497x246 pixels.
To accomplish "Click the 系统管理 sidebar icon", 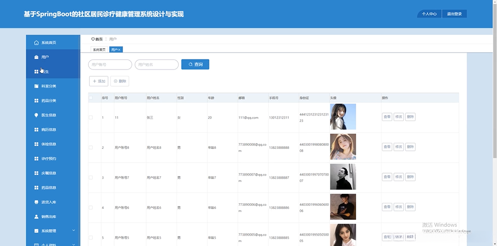I will (x=36, y=231).
